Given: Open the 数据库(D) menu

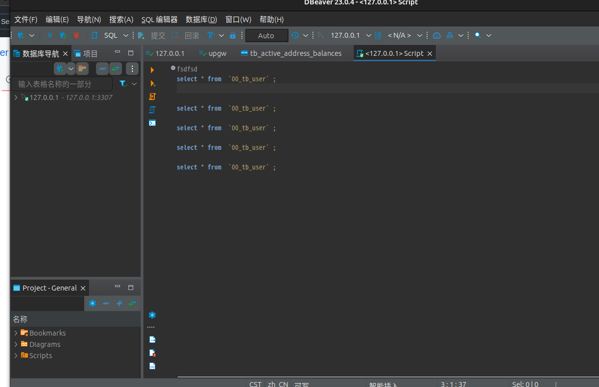Looking at the screenshot, I should 201,19.
